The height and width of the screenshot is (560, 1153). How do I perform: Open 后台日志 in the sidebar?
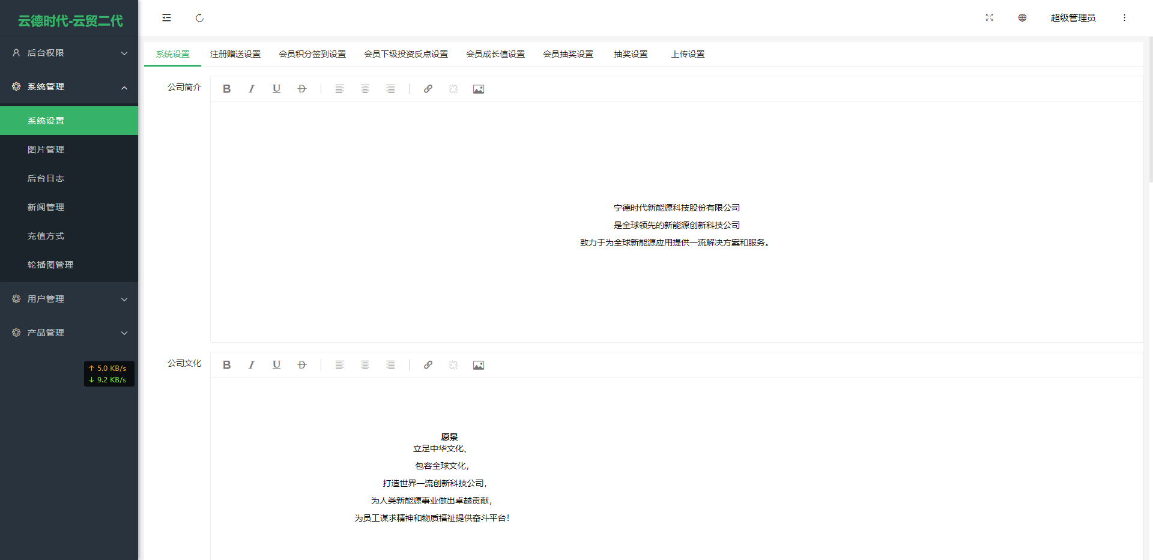pyautogui.click(x=69, y=178)
